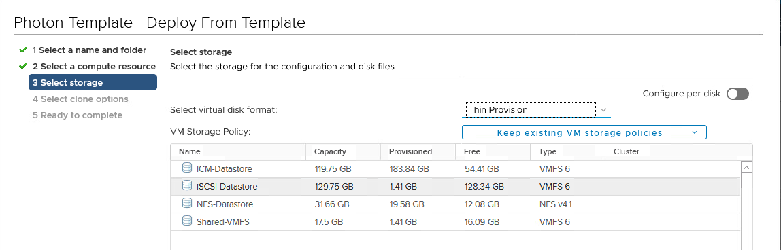Click green checkmark beside Select a compute resource
Screen dimensions: 781x250
[x=22, y=66]
